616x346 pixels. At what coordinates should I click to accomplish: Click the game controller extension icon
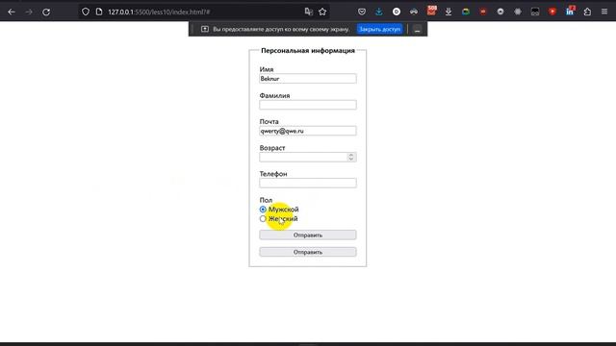pos(414,12)
